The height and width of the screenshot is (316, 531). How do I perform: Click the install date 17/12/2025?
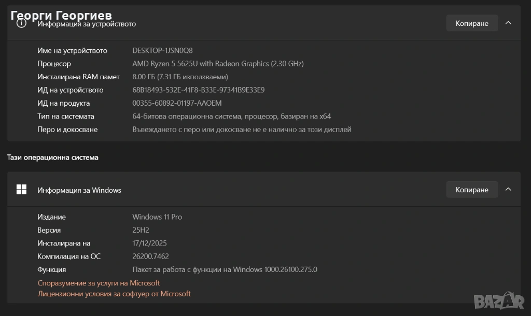pos(149,243)
